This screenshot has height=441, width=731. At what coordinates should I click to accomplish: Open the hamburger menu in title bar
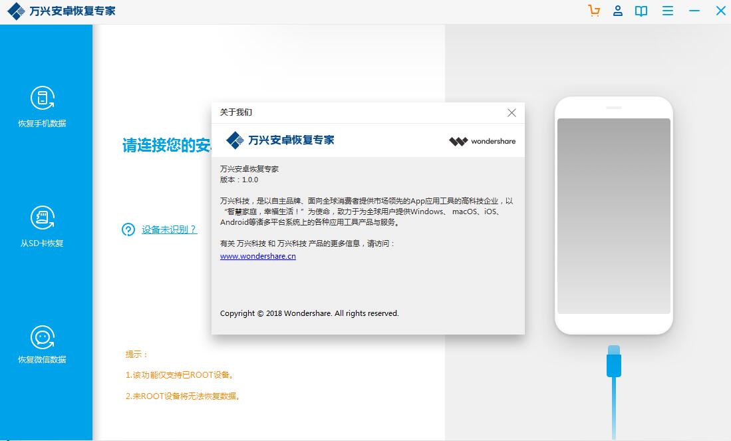click(x=668, y=11)
